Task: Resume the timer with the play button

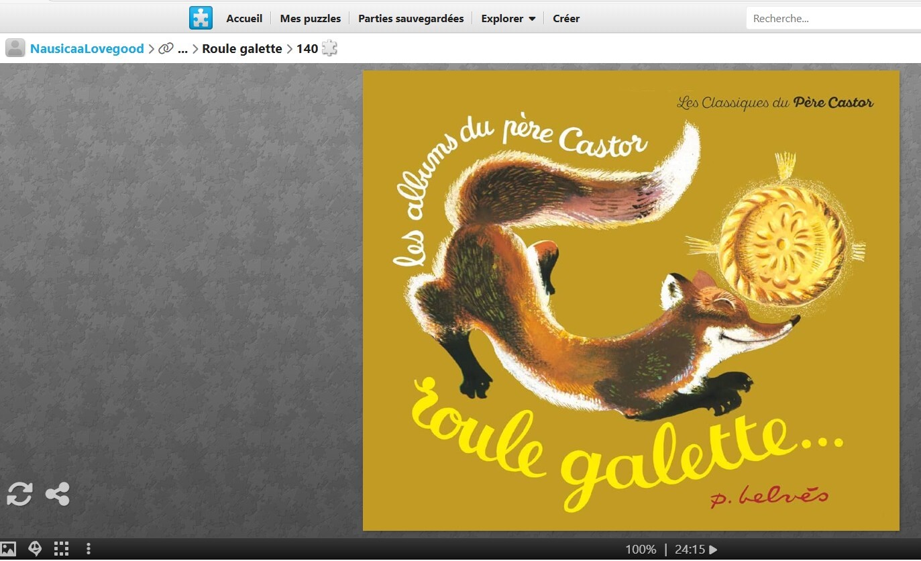Action: tap(713, 550)
